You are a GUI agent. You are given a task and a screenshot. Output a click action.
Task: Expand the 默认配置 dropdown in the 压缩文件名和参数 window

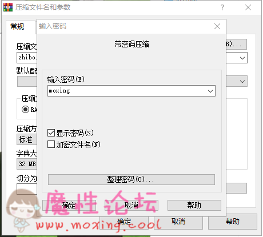[242, 82]
